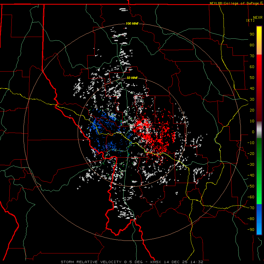Click the 70 value on velocity scale

coord(252,56)
